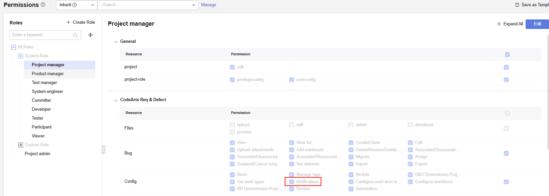
Task: Toggle the upload checkbox for Files
Action: coord(232,125)
